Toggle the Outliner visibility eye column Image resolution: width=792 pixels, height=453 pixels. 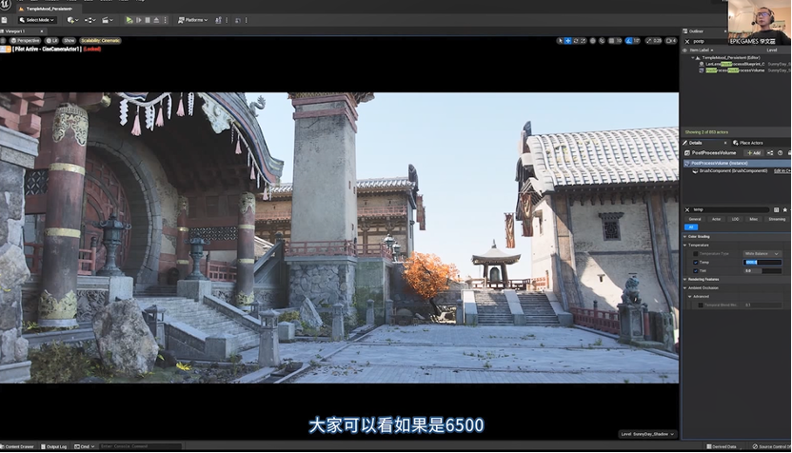pos(685,50)
